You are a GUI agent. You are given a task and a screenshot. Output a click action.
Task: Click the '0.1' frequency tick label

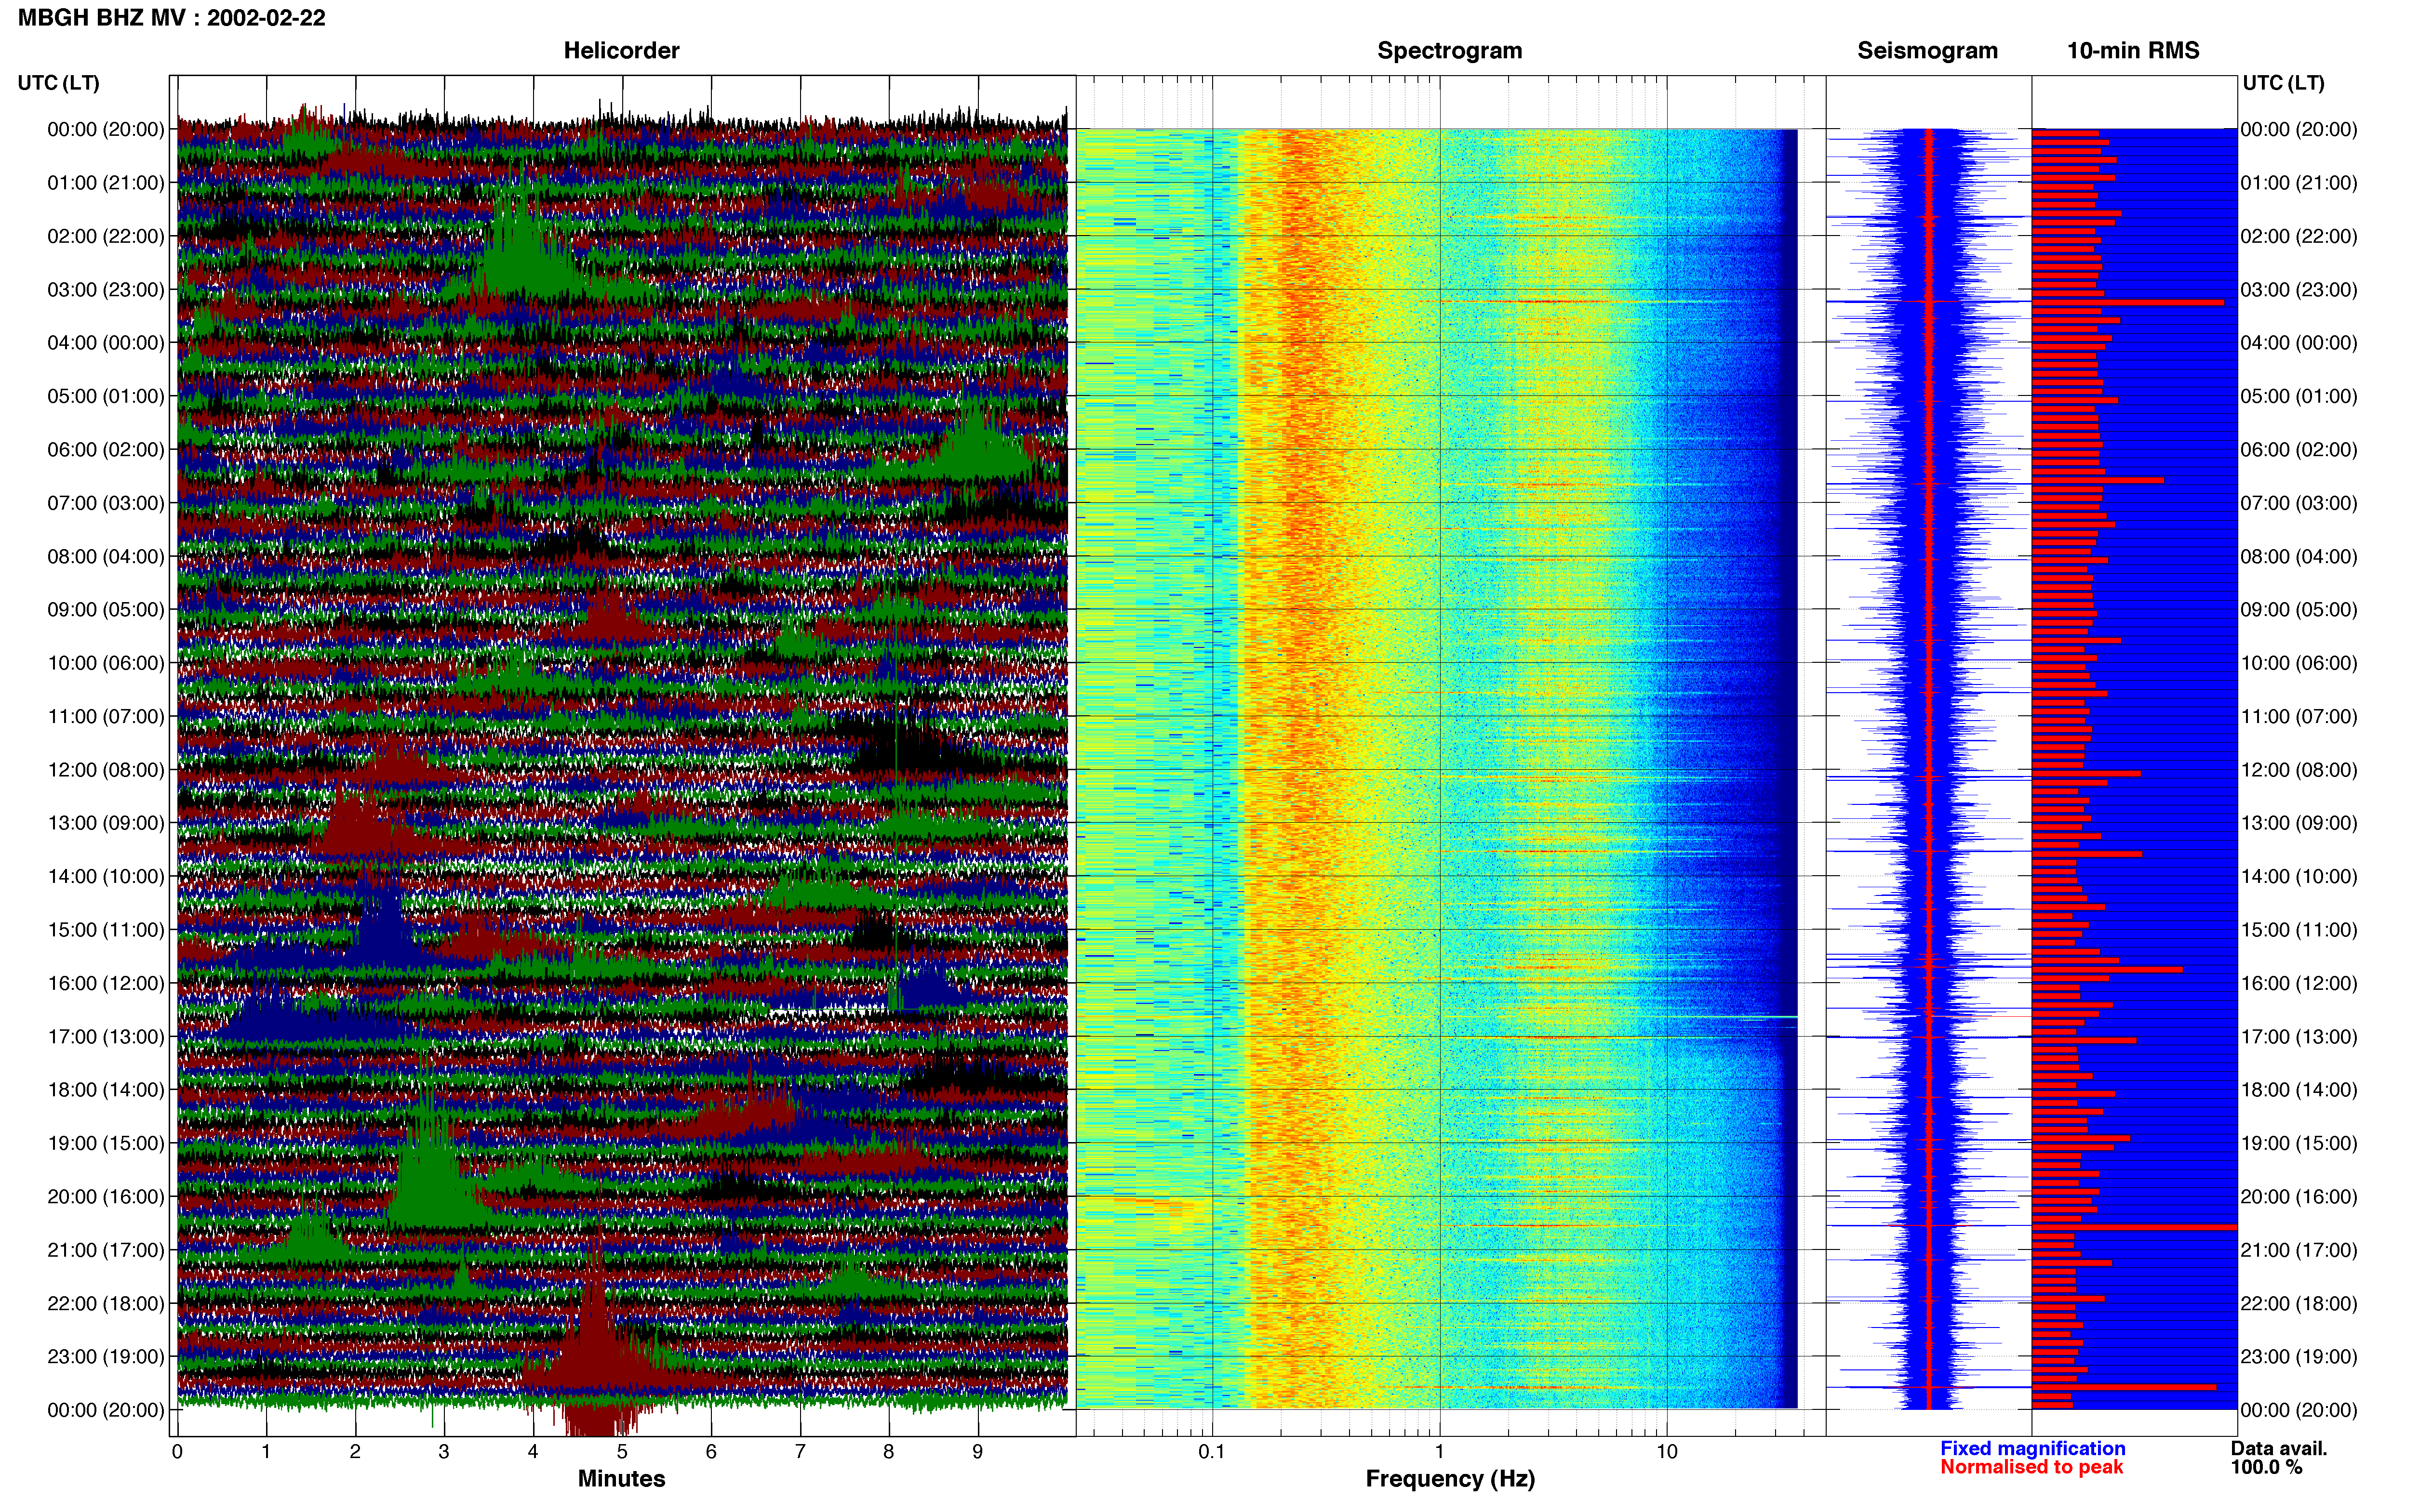[x=1212, y=1452]
